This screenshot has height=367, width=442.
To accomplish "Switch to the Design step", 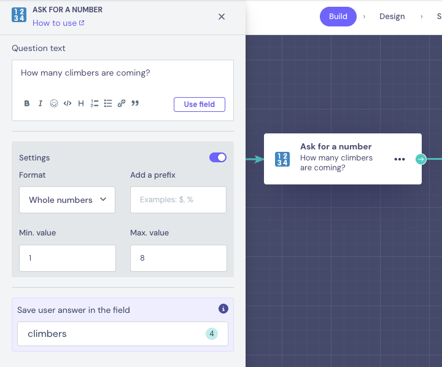I will click(x=392, y=17).
